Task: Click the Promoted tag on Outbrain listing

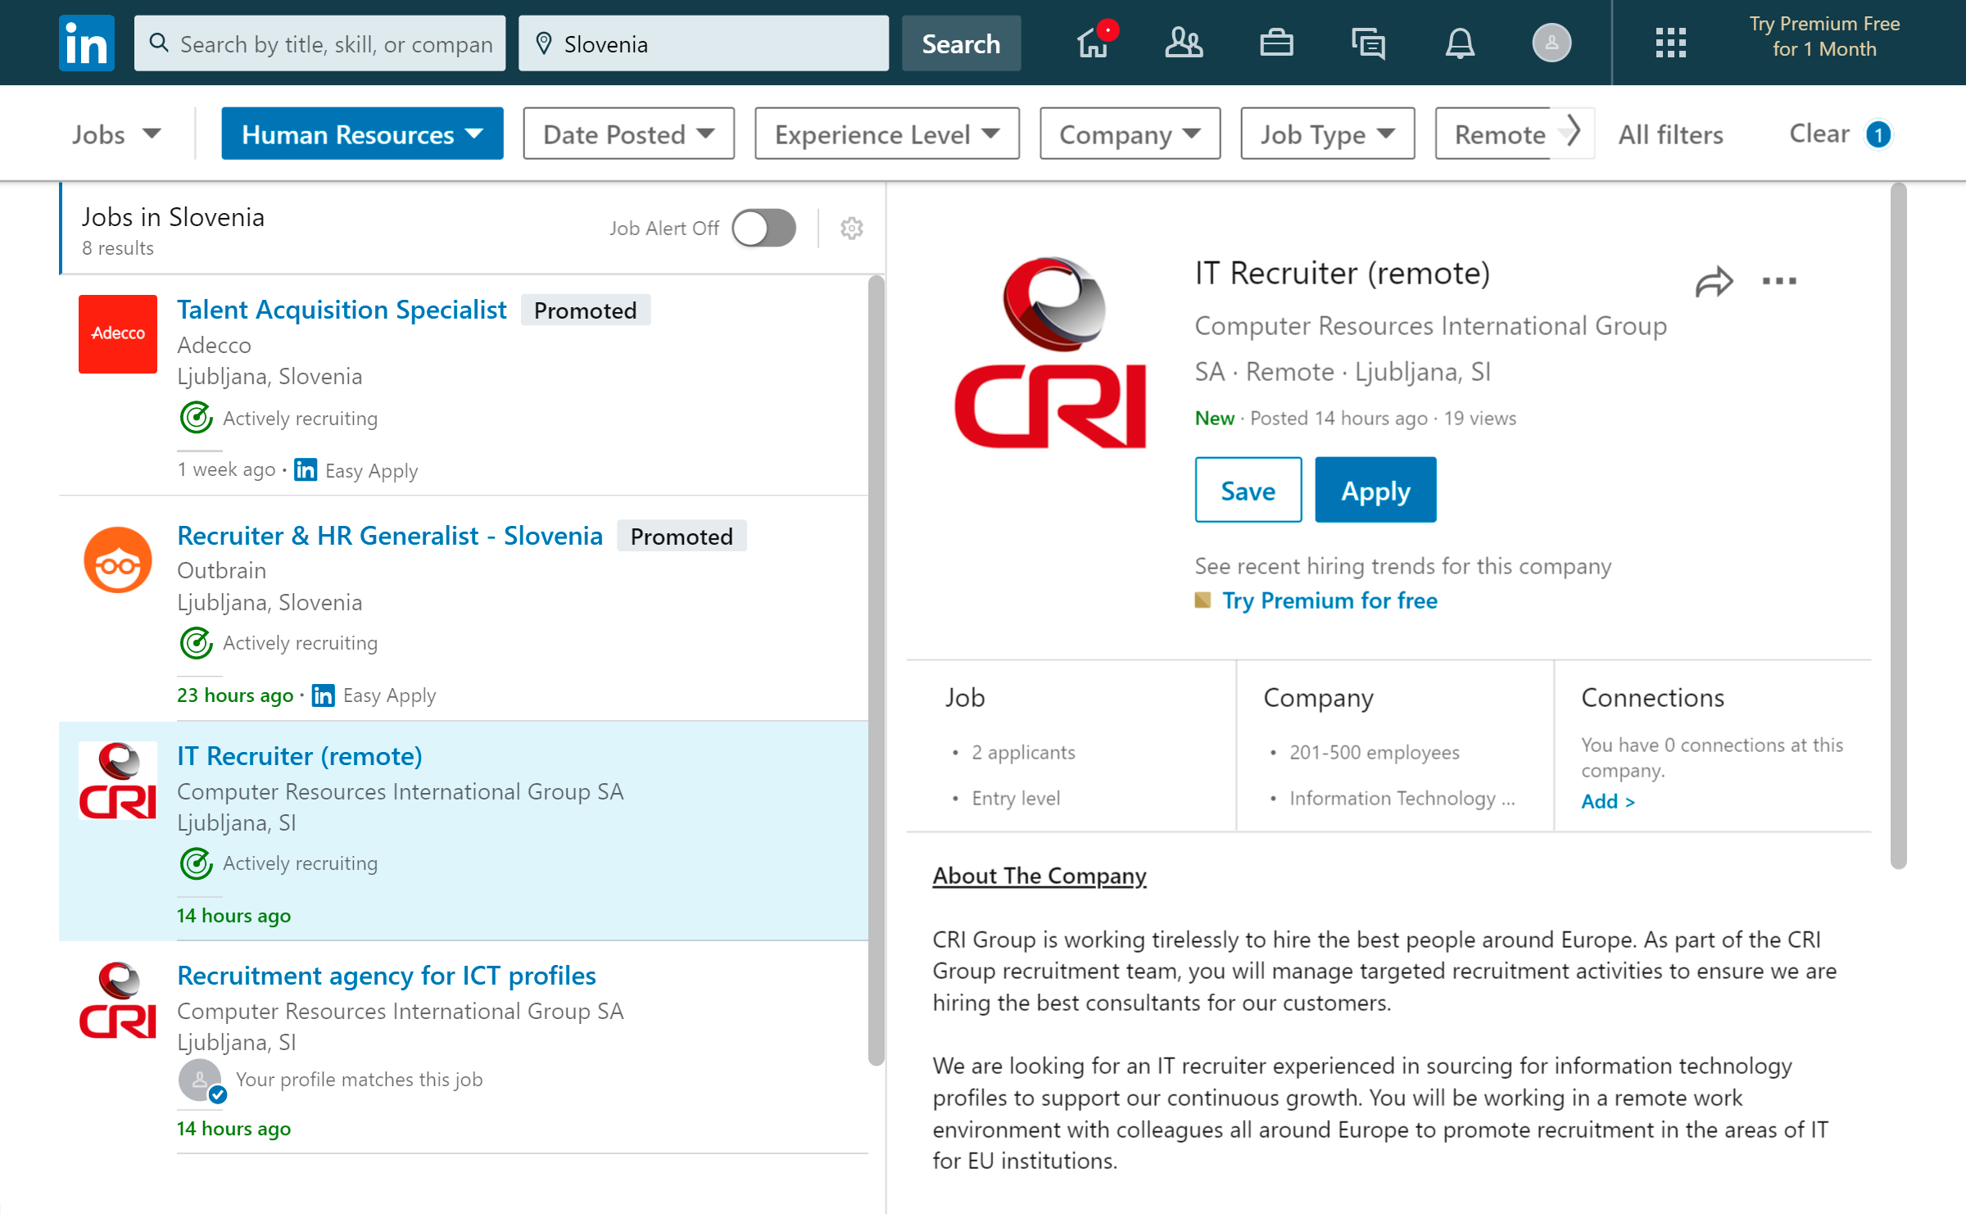Action: click(682, 537)
